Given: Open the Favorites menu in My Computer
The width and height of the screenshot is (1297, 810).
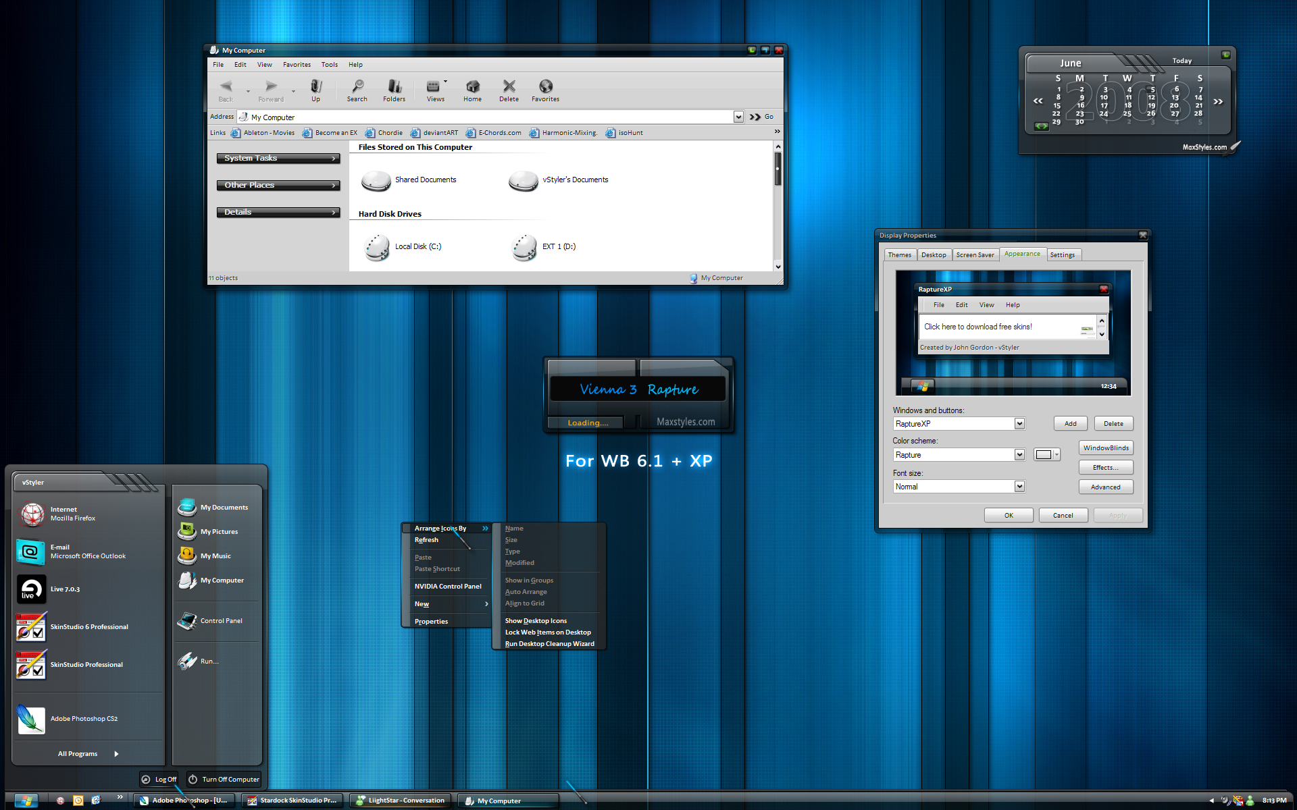Looking at the screenshot, I should click(297, 65).
